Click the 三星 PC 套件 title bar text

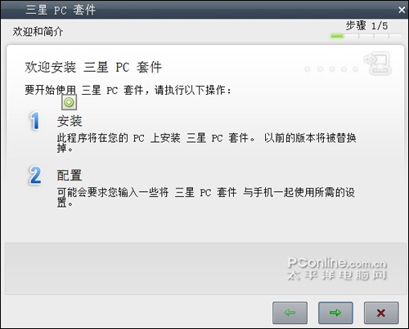pyautogui.click(x=61, y=10)
